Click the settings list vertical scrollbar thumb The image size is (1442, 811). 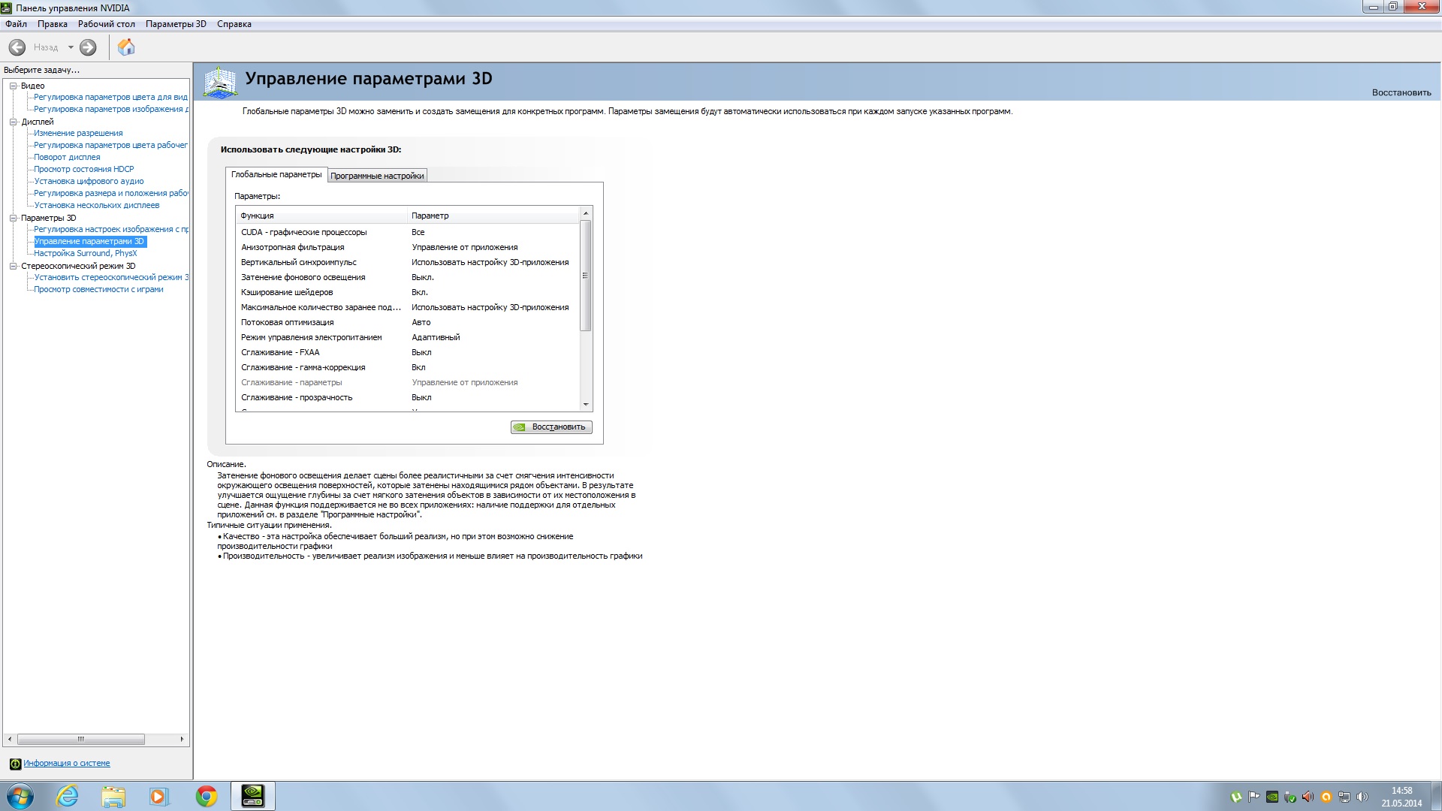click(x=586, y=276)
